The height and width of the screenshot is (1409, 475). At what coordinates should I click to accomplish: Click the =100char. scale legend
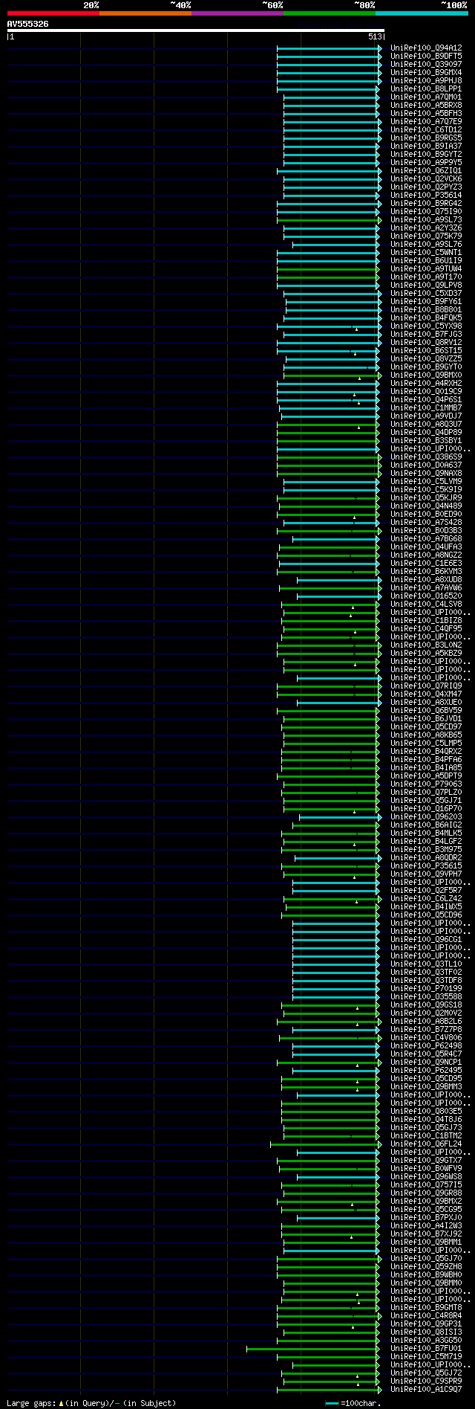(x=353, y=1403)
